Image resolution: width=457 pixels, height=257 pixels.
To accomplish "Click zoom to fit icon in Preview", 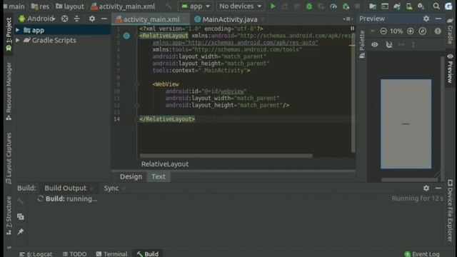I will pyautogui.click(x=422, y=31).
